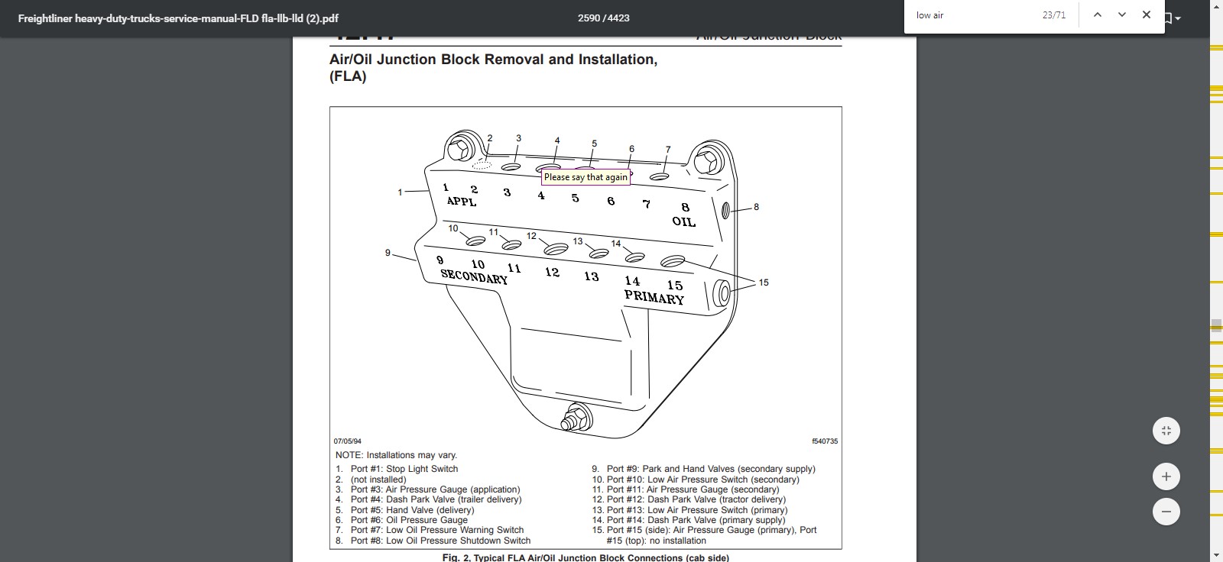The height and width of the screenshot is (562, 1223).
Task: Click the scrollbar up arrow
Action: (1216, 6)
